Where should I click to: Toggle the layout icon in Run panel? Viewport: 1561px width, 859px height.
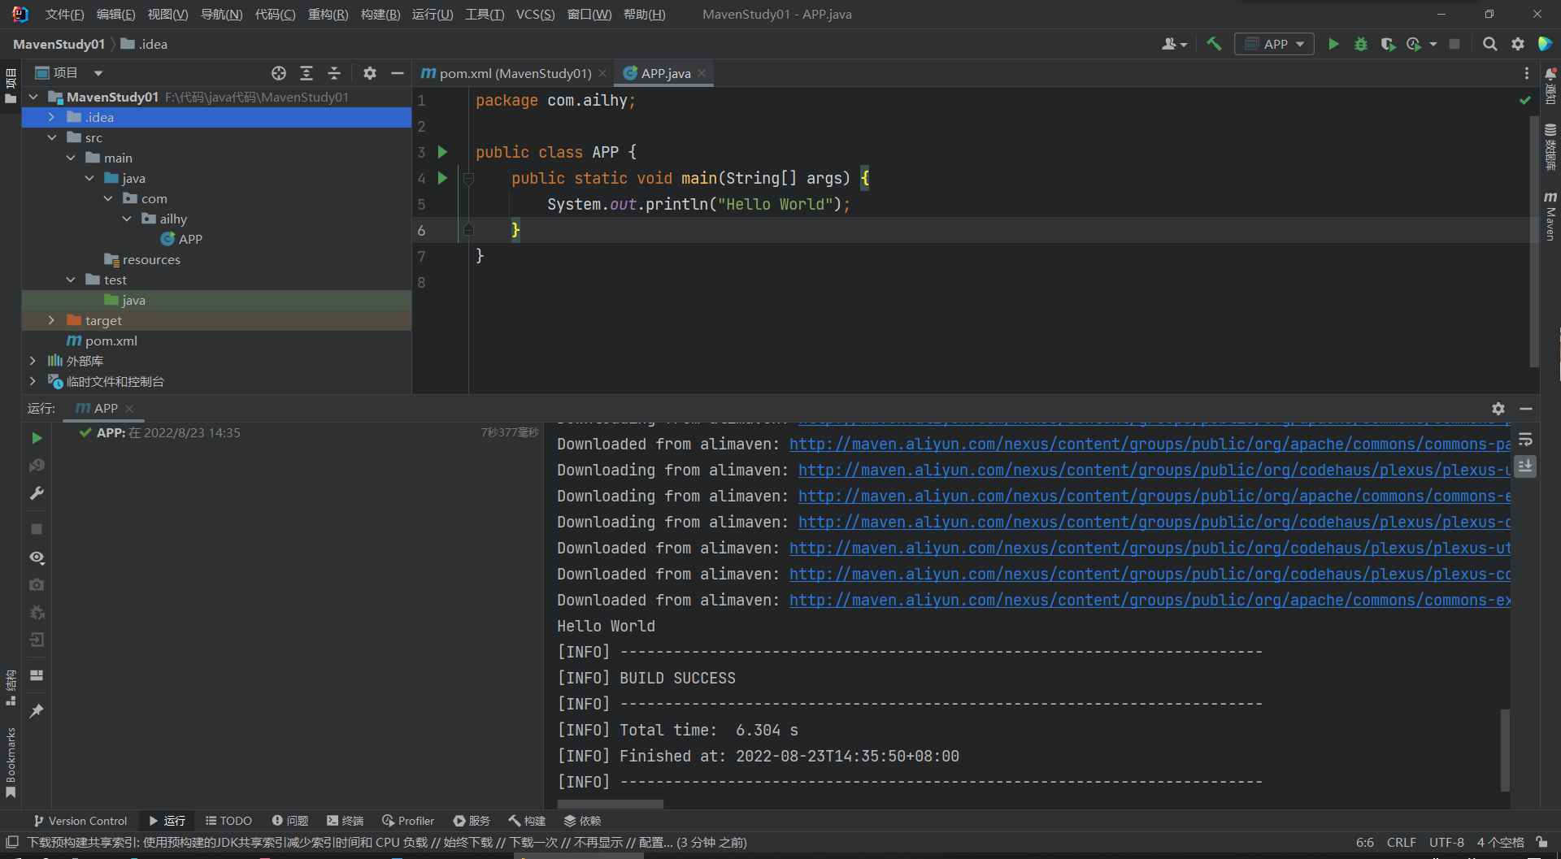tap(37, 675)
